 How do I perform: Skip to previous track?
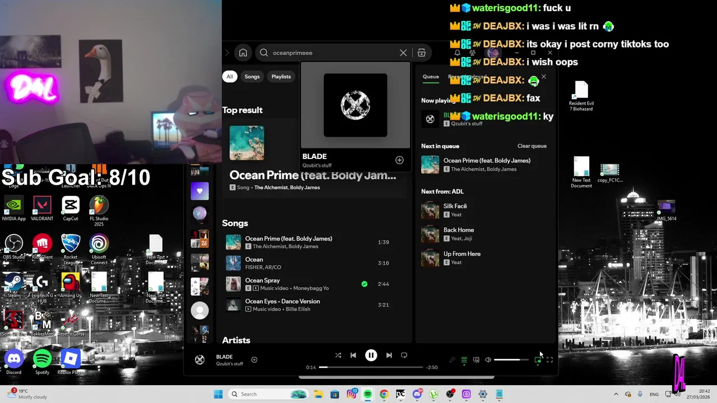click(x=353, y=355)
